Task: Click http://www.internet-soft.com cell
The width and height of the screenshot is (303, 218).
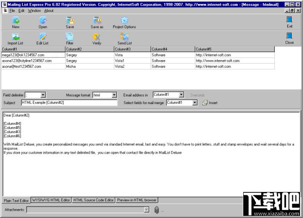Action: point(235,61)
